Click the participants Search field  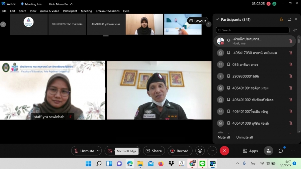click(x=253, y=30)
